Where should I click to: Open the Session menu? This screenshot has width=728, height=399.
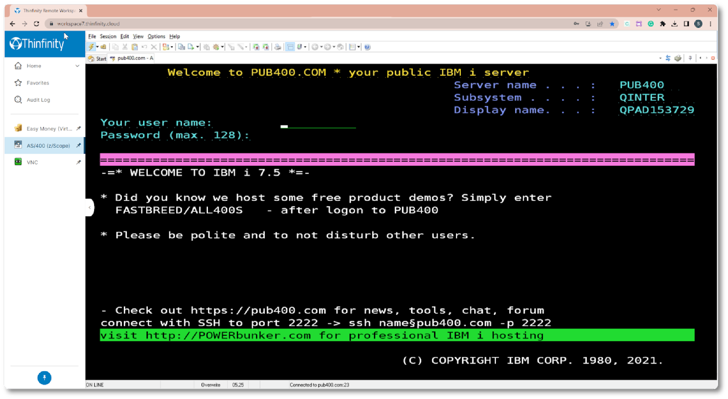point(108,36)
